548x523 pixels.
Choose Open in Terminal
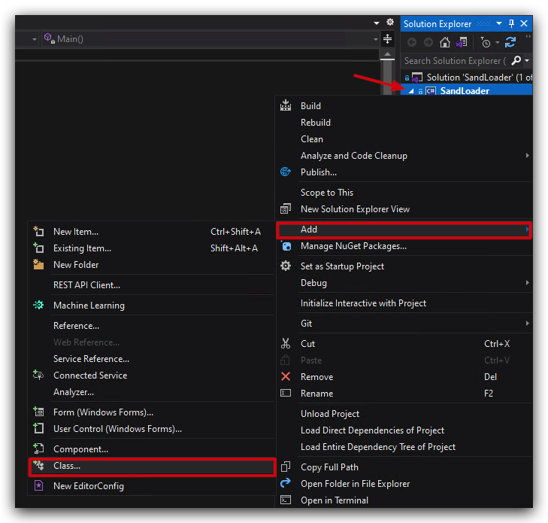(x=404, y=500)
